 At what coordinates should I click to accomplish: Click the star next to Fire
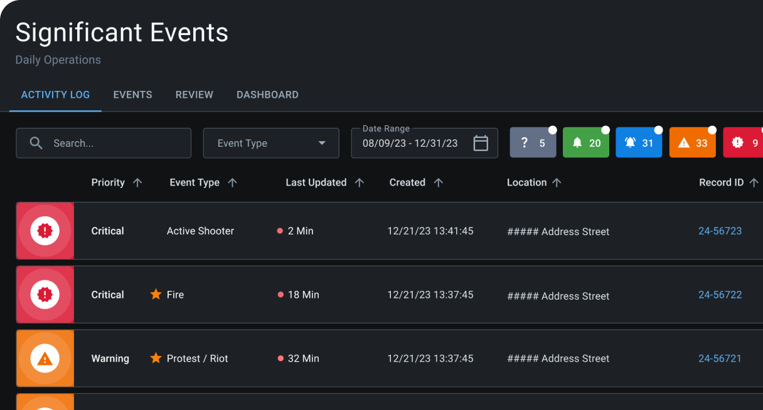pyautogui.click(x=156, y=294)
